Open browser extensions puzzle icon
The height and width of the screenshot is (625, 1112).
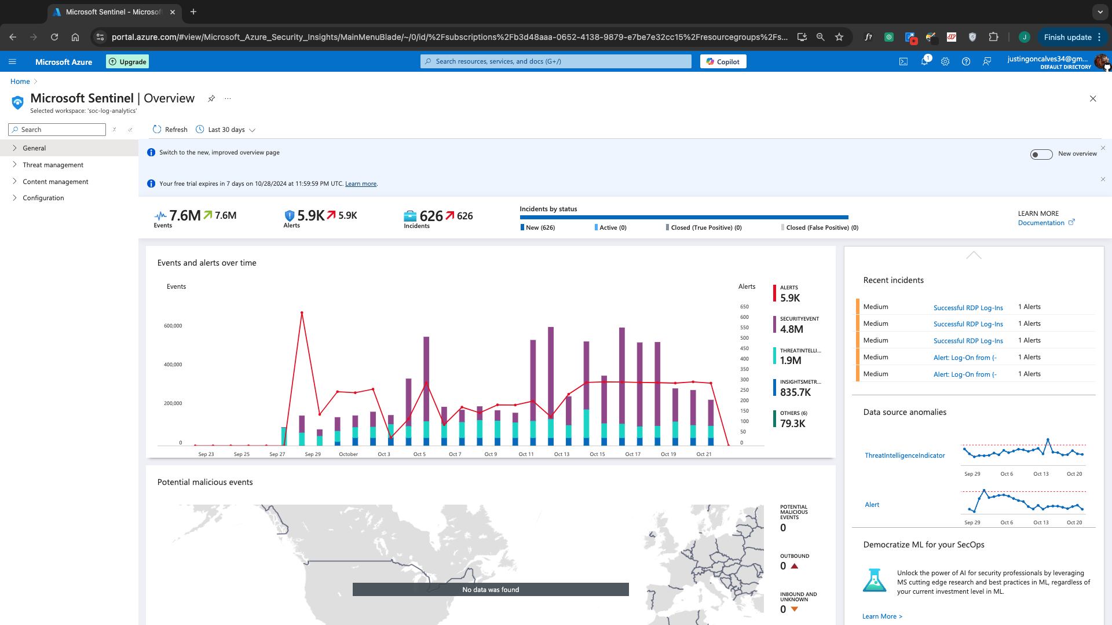(x=994, y=37)
